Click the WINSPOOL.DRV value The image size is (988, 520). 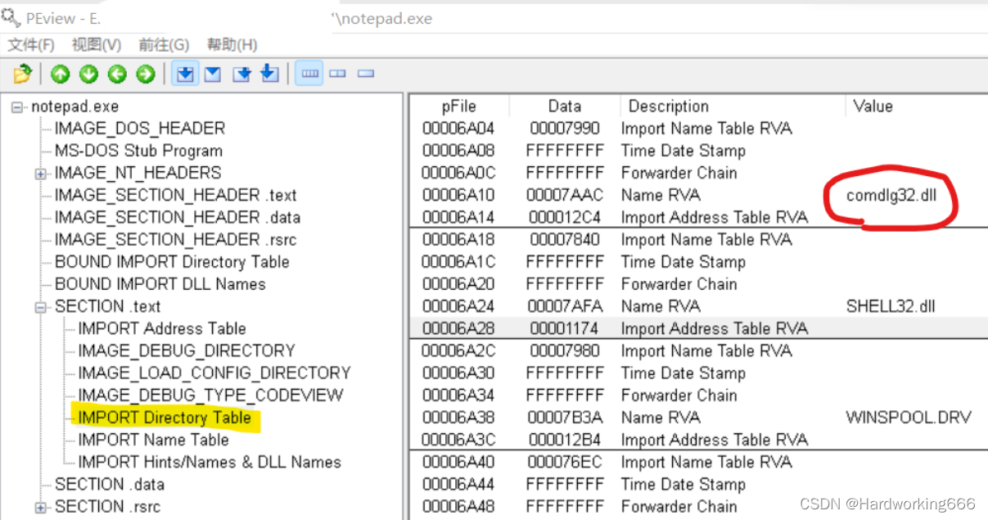pos(909,418)
